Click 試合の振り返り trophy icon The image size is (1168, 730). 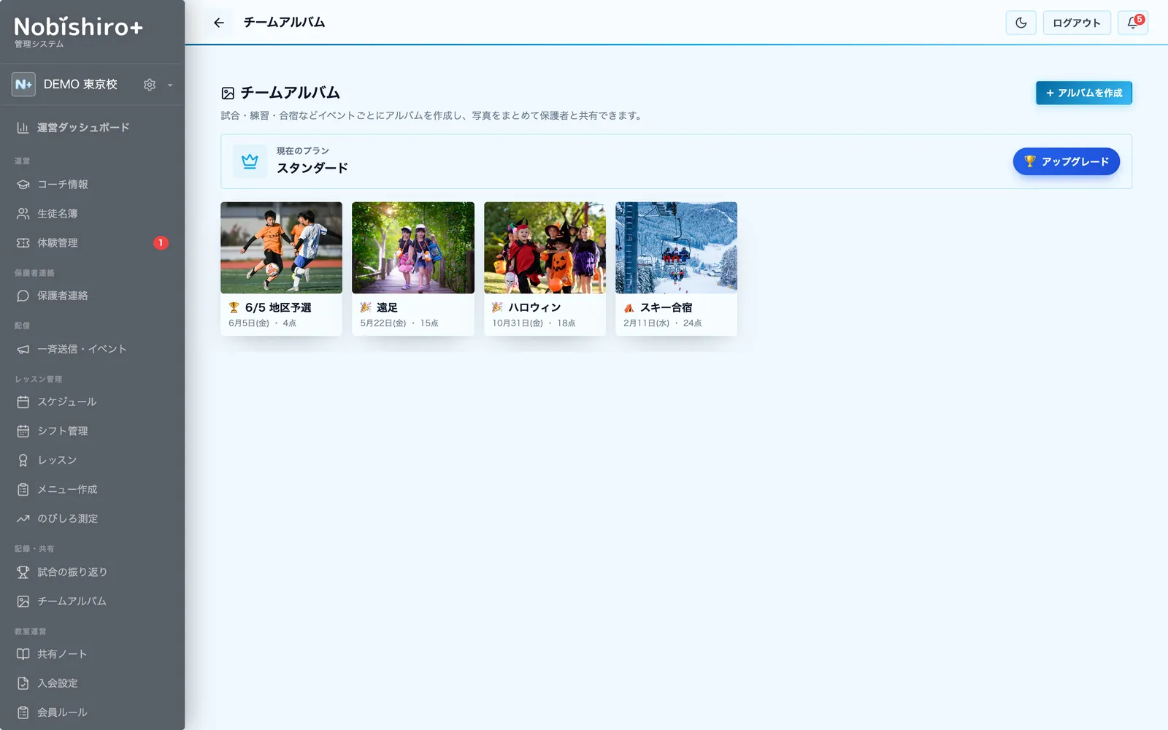pos(23,572)
